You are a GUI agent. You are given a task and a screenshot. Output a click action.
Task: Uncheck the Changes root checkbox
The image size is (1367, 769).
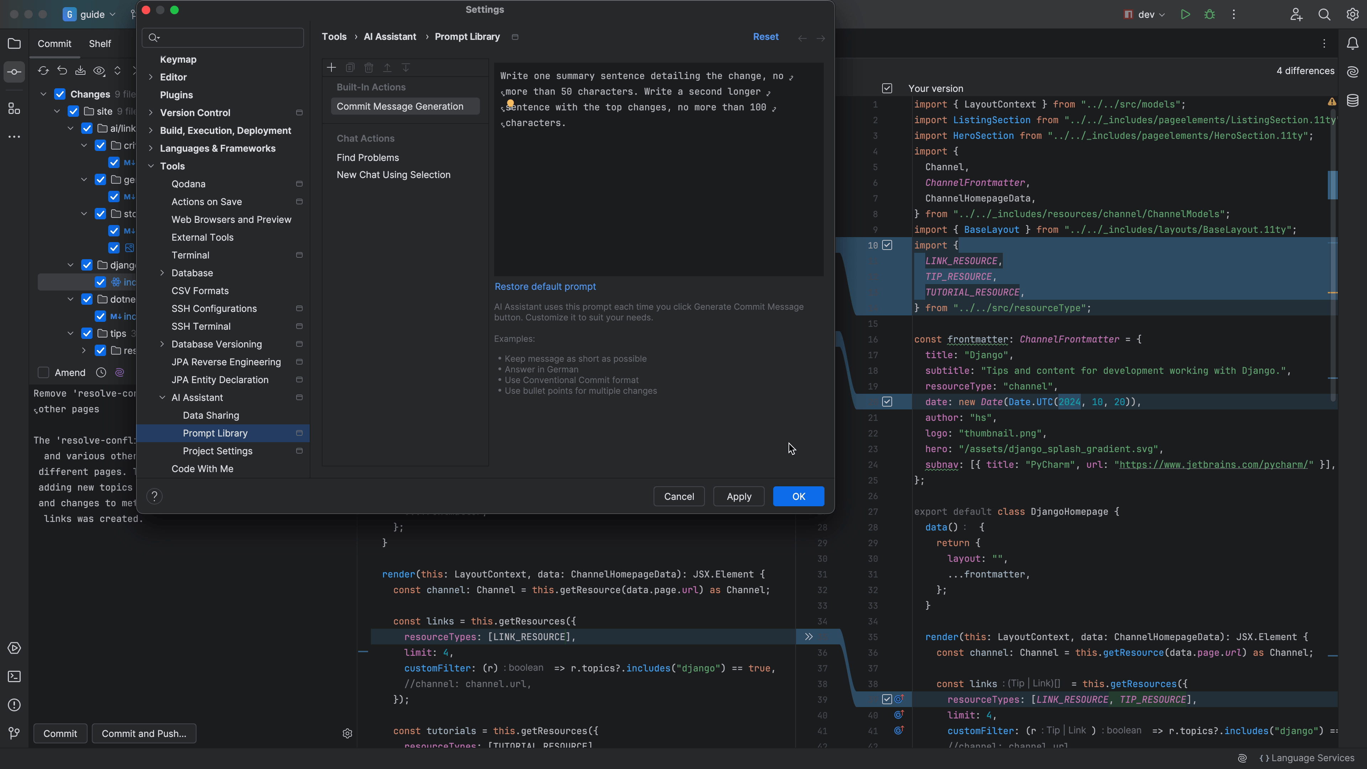60,94
